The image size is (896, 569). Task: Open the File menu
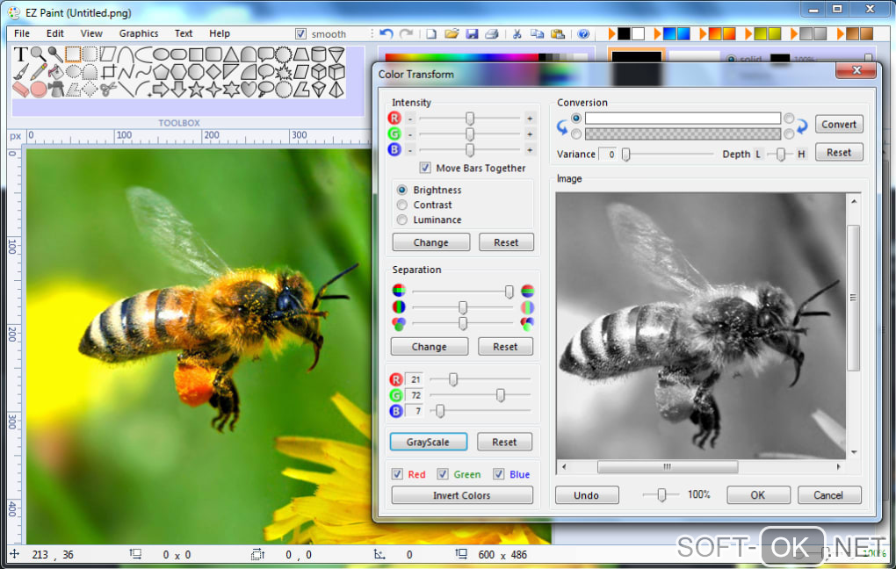22,33
